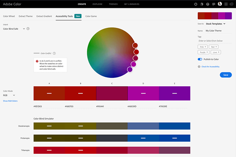The image size is (236, 157).
Task: Click the accessibility icon beside Check for Accessibility
Action: (x=199, y=67)
